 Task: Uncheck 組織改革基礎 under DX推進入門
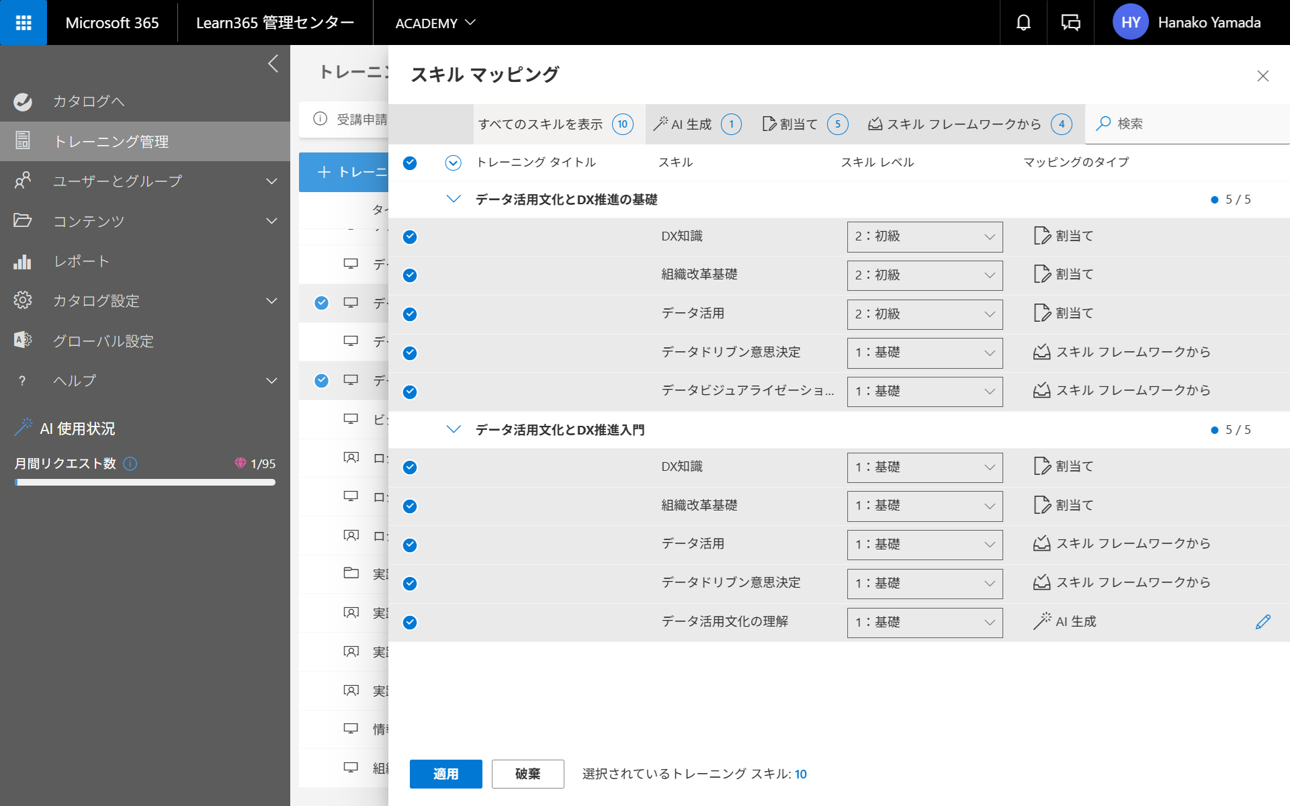coord(410,506)
